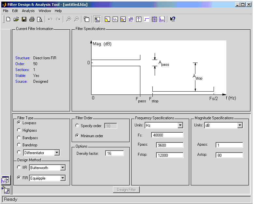Open a saved session with the folder icon
This screenshot has height=204, width=254.
pos(16,19)
